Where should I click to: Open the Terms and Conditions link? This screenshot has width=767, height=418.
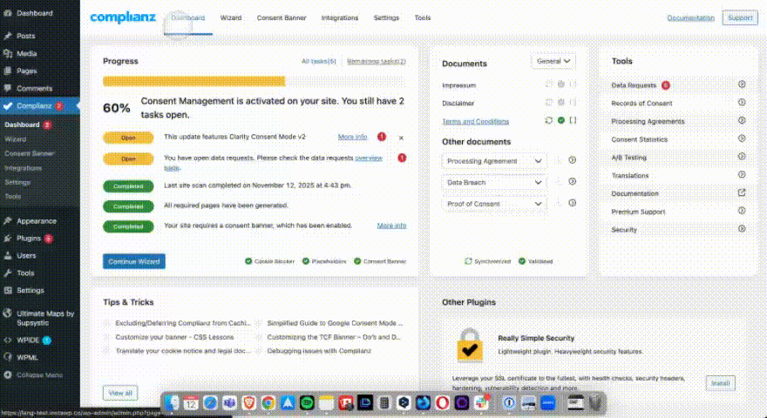click(476, 121)
